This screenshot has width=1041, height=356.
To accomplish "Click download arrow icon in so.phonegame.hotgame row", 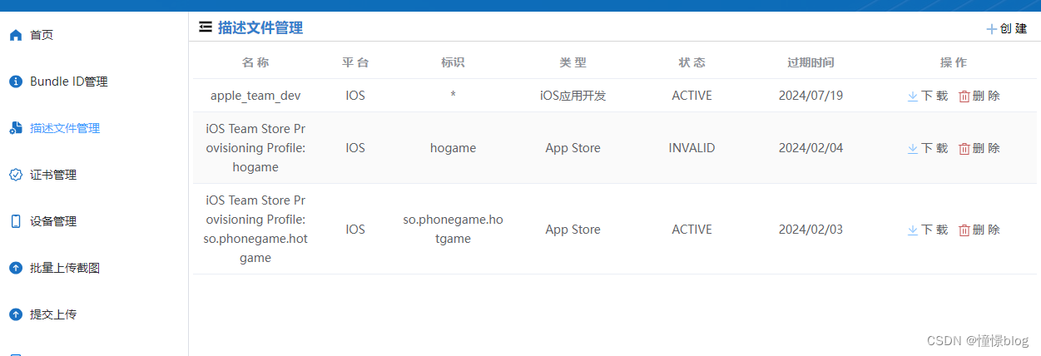I will coord(913,230).
